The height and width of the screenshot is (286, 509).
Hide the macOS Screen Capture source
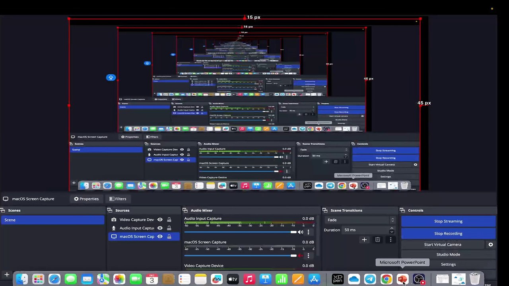(160, 236)
